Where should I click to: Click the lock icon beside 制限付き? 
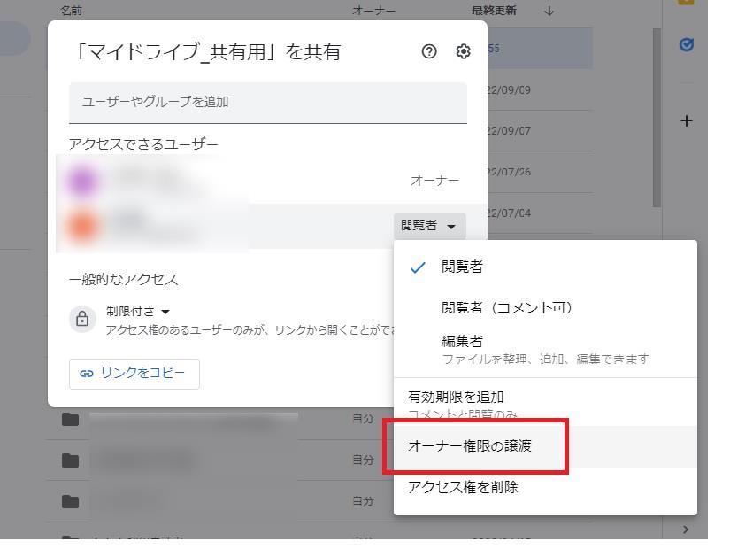click(82, 320)
